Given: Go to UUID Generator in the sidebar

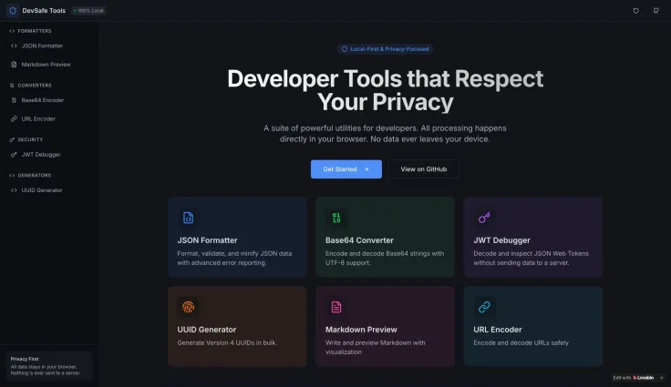Looking at the screenshot, I should point(49,190).
